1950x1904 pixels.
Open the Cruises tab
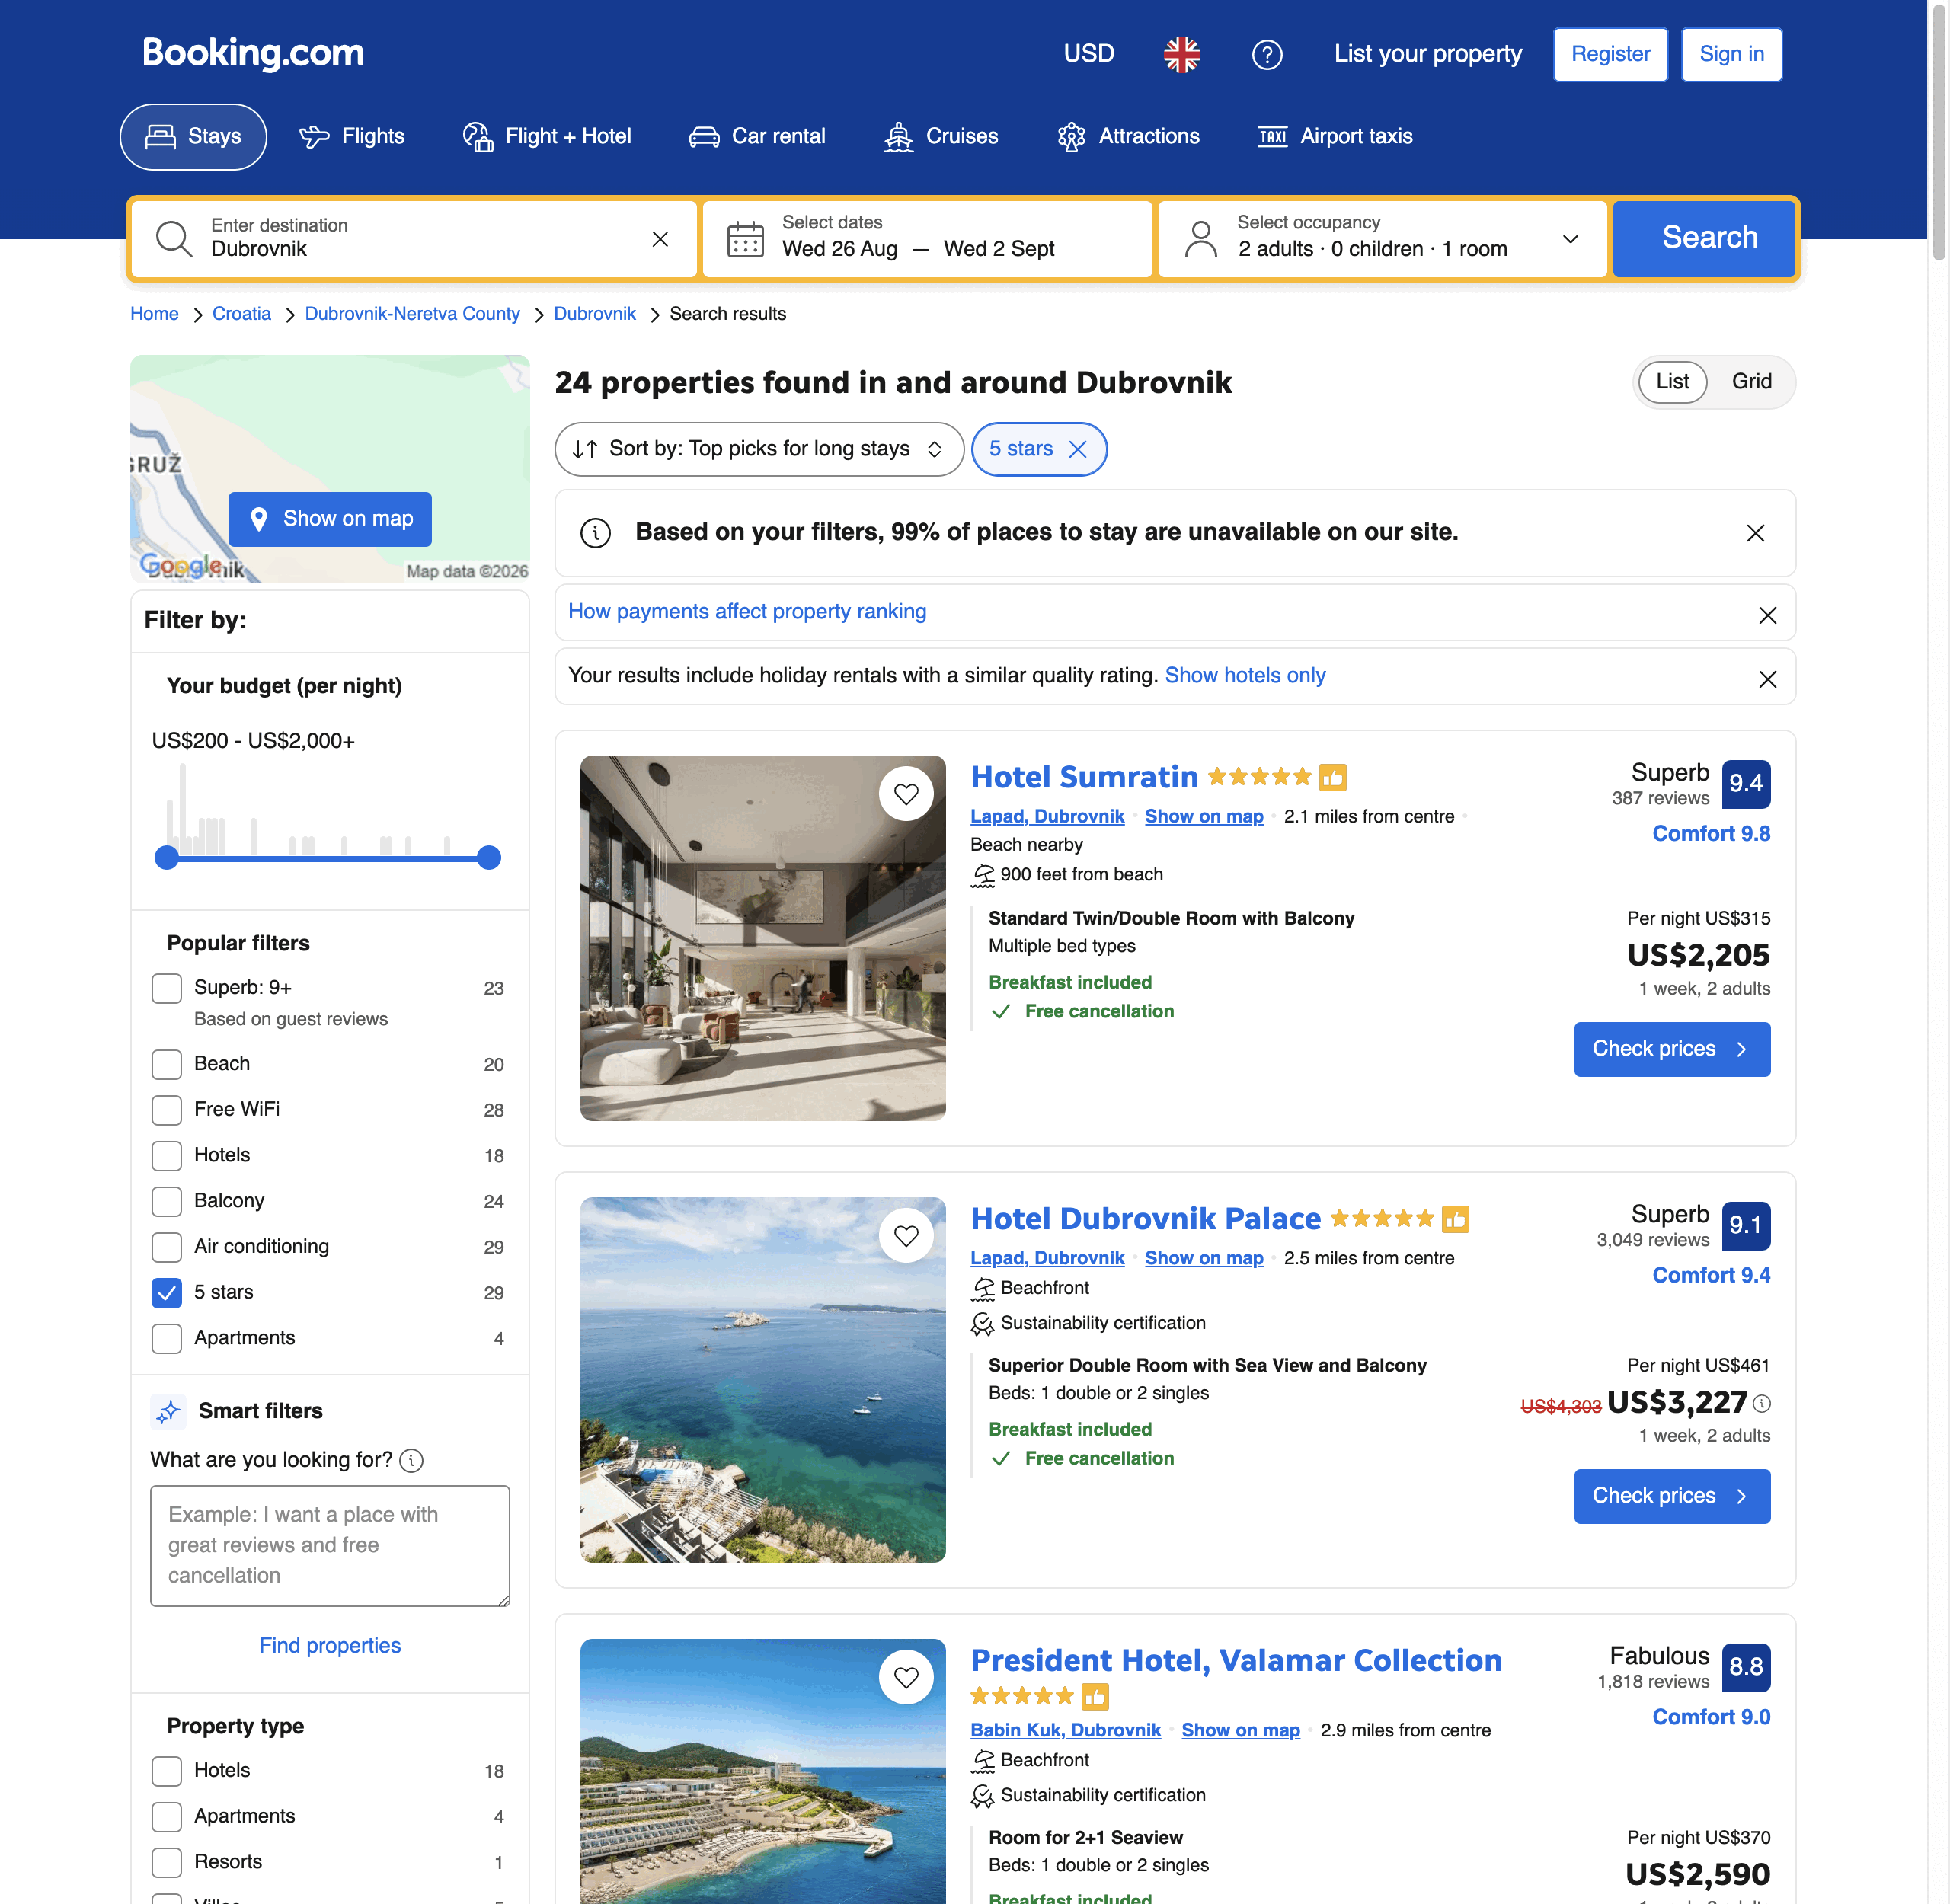940,137
